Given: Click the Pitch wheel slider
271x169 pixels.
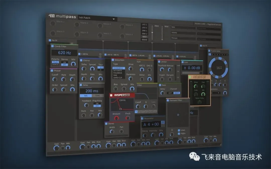Looking at the screenshot, I should (152, 32).
